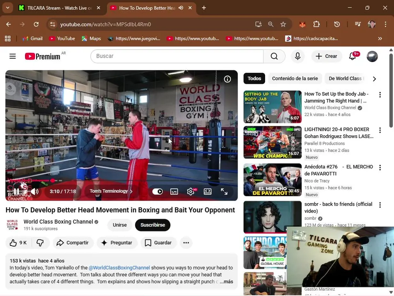The image size is (394, 296).
Task: Open a new browser tab
Action: tap(204, 8)
